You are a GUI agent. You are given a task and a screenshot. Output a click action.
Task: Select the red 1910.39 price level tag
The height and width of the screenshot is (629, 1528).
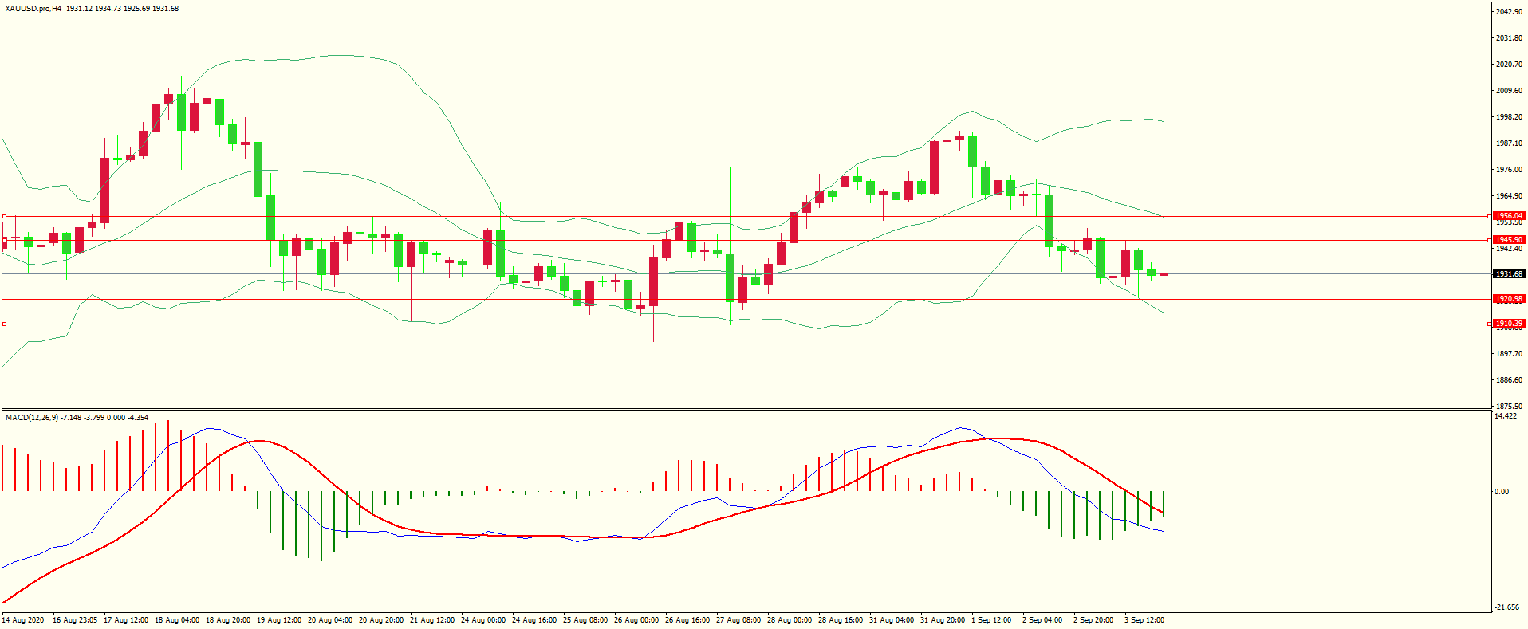(1509, 324)
